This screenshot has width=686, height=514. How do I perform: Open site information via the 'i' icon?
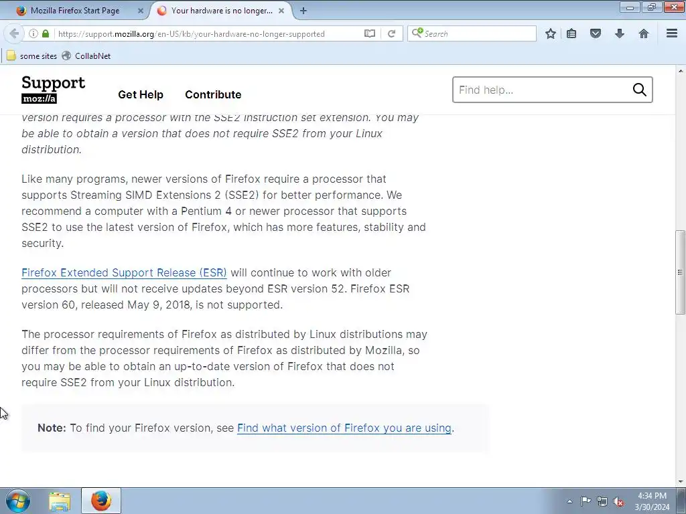pyautogui.click(x=33, y=33)
